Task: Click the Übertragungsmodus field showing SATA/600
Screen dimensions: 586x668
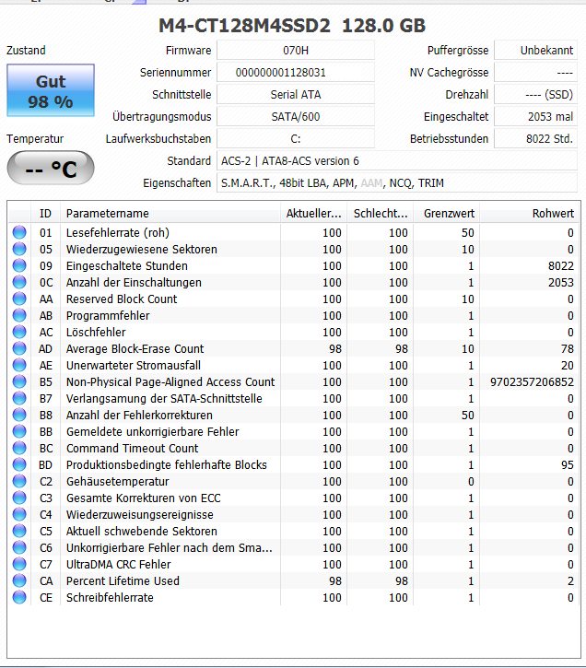Action: pos(296,117)
